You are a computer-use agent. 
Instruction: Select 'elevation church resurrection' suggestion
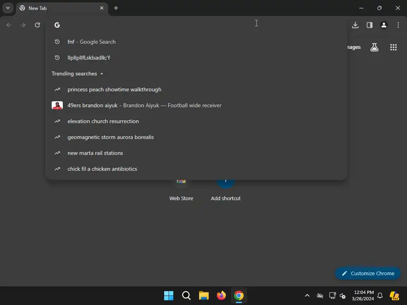196,121
